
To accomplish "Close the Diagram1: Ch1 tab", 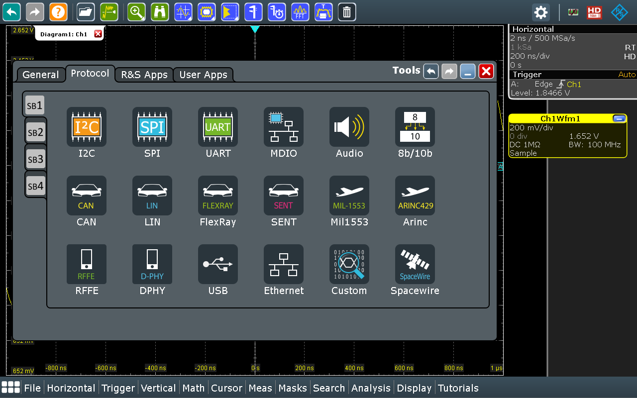I will click(98, 34).
